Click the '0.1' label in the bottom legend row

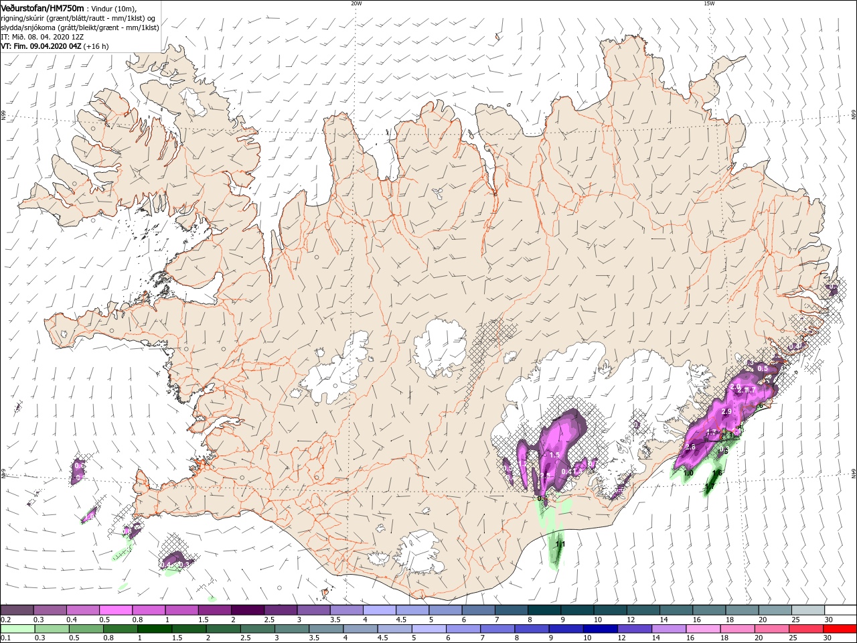point(5,638)
